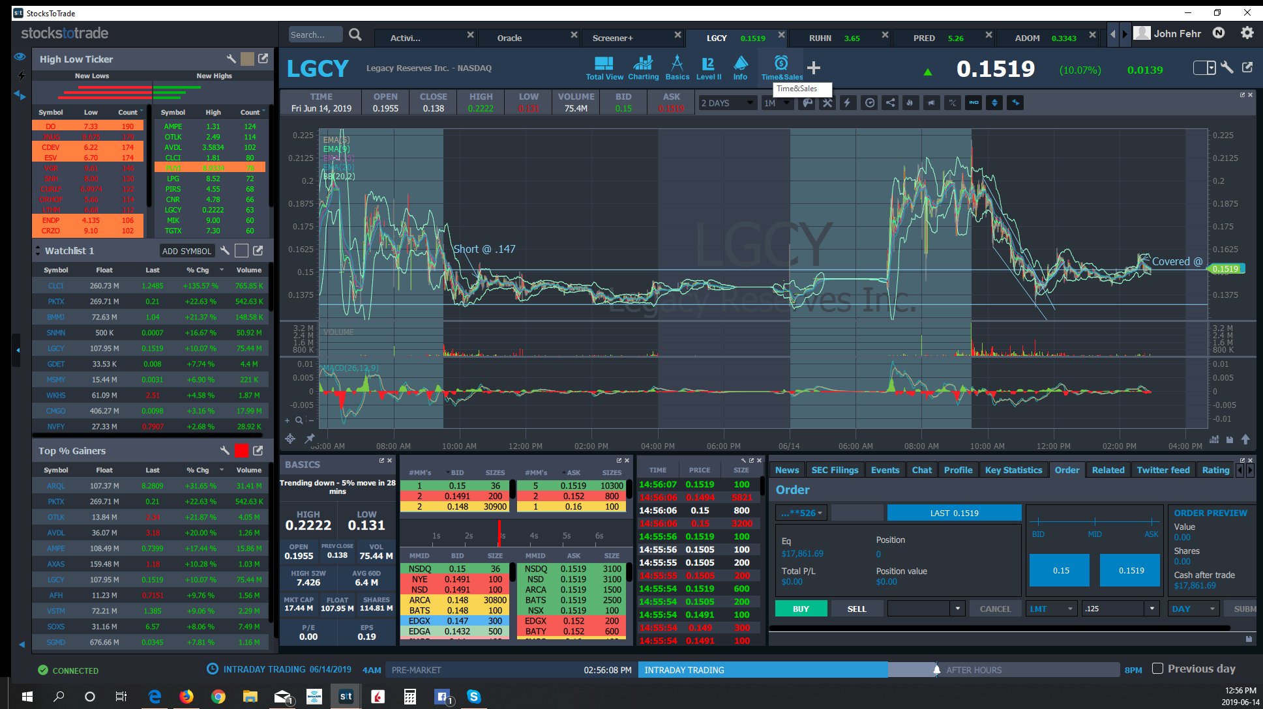
Task: Toggle the eye visibility icon in sidebar
Action: coord(20,57)
